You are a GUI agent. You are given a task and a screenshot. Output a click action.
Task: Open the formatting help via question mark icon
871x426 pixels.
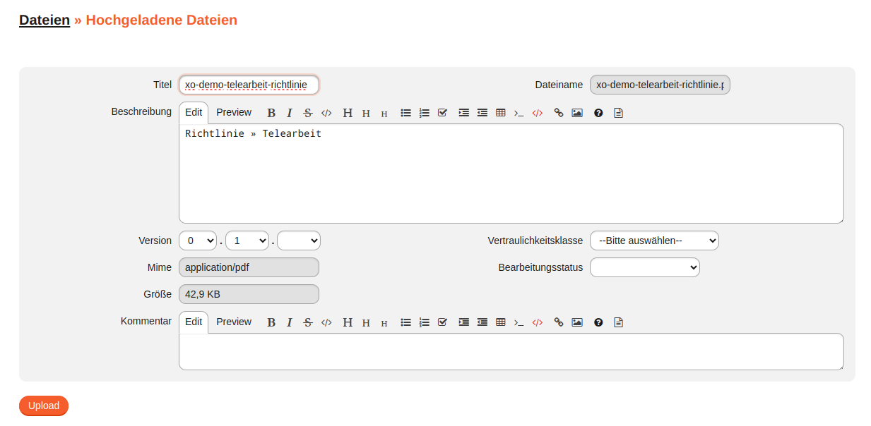point(598,112)
